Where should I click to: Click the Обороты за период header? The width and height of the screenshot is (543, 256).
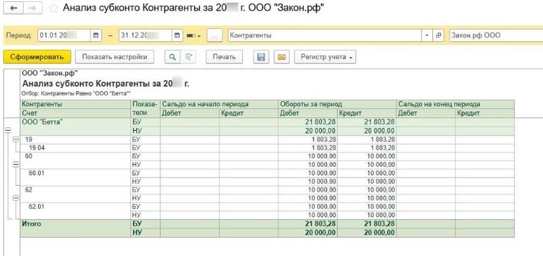[337, 104]
